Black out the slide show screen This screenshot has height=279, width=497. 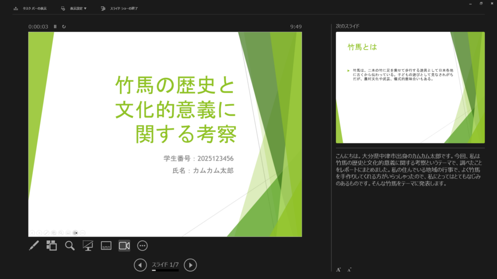tap(88, 246)
